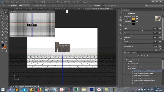Open the material preset picker arrow
Screen dimensions: 164x92
(x=161, y=18)
